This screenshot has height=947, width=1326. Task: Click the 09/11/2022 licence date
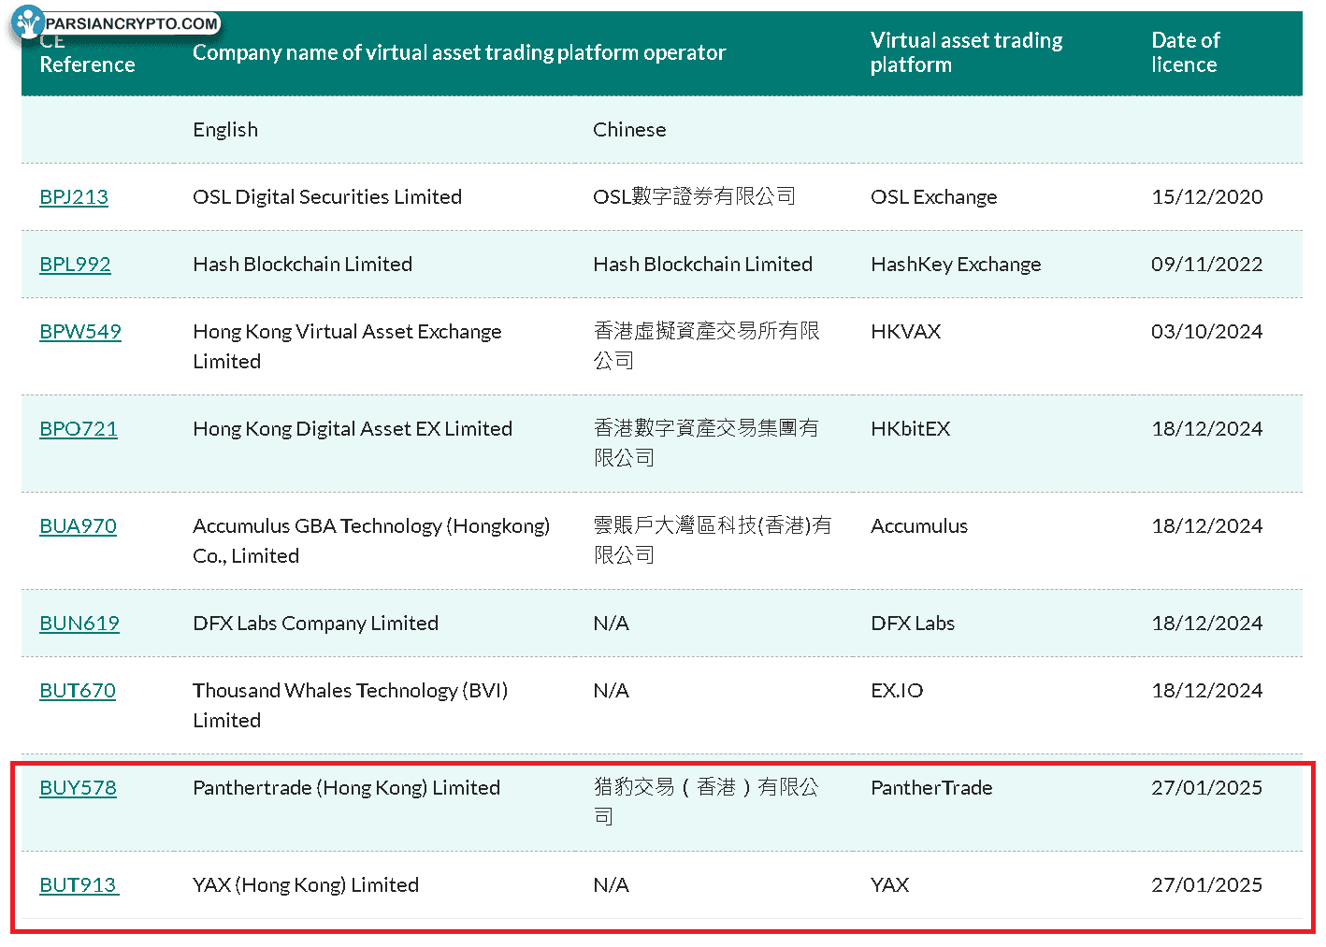coord(1206,265)
